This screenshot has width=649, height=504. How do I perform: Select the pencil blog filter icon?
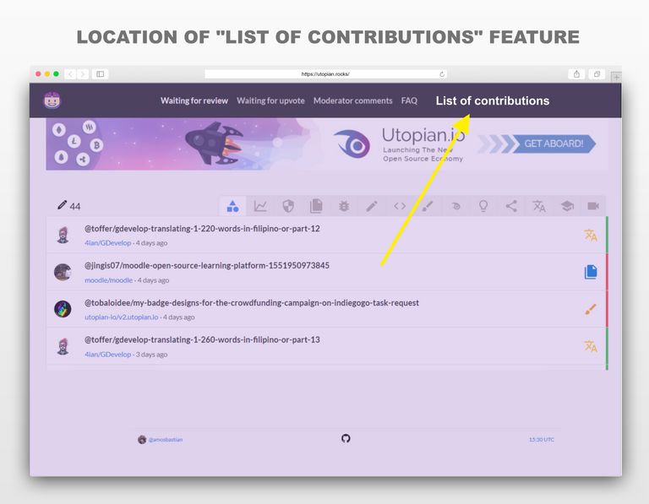coord(372,206)
